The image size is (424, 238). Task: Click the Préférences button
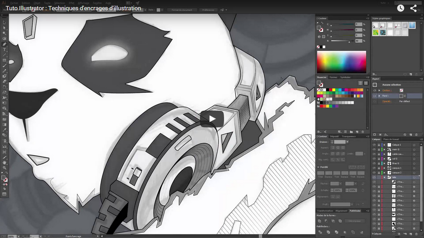click(208, 10)
